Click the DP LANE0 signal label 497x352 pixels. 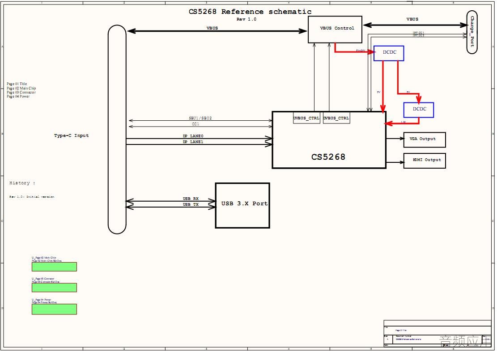193,136
